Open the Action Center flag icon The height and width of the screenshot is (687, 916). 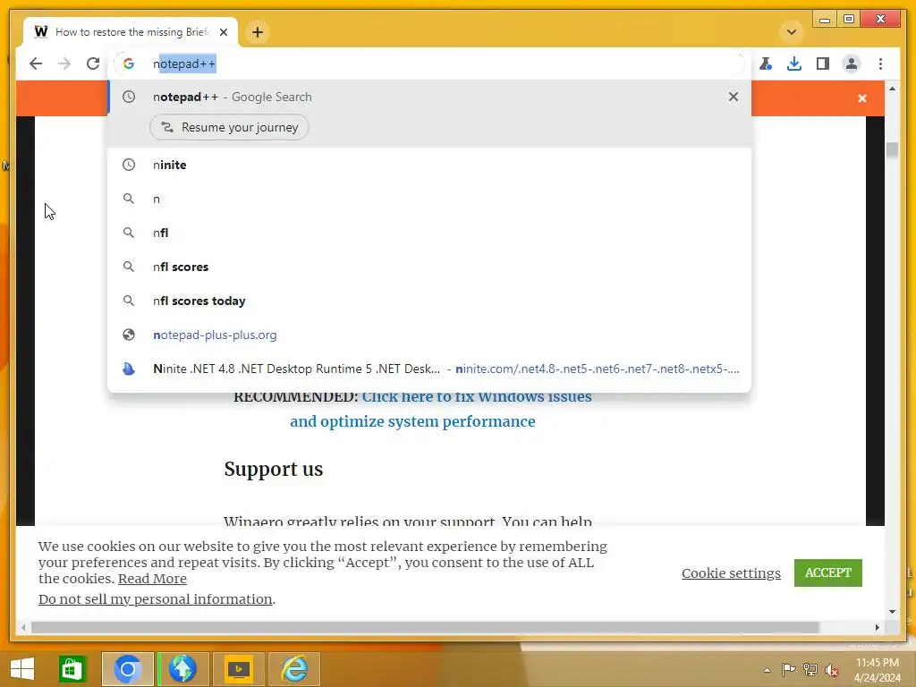(788, 670)
